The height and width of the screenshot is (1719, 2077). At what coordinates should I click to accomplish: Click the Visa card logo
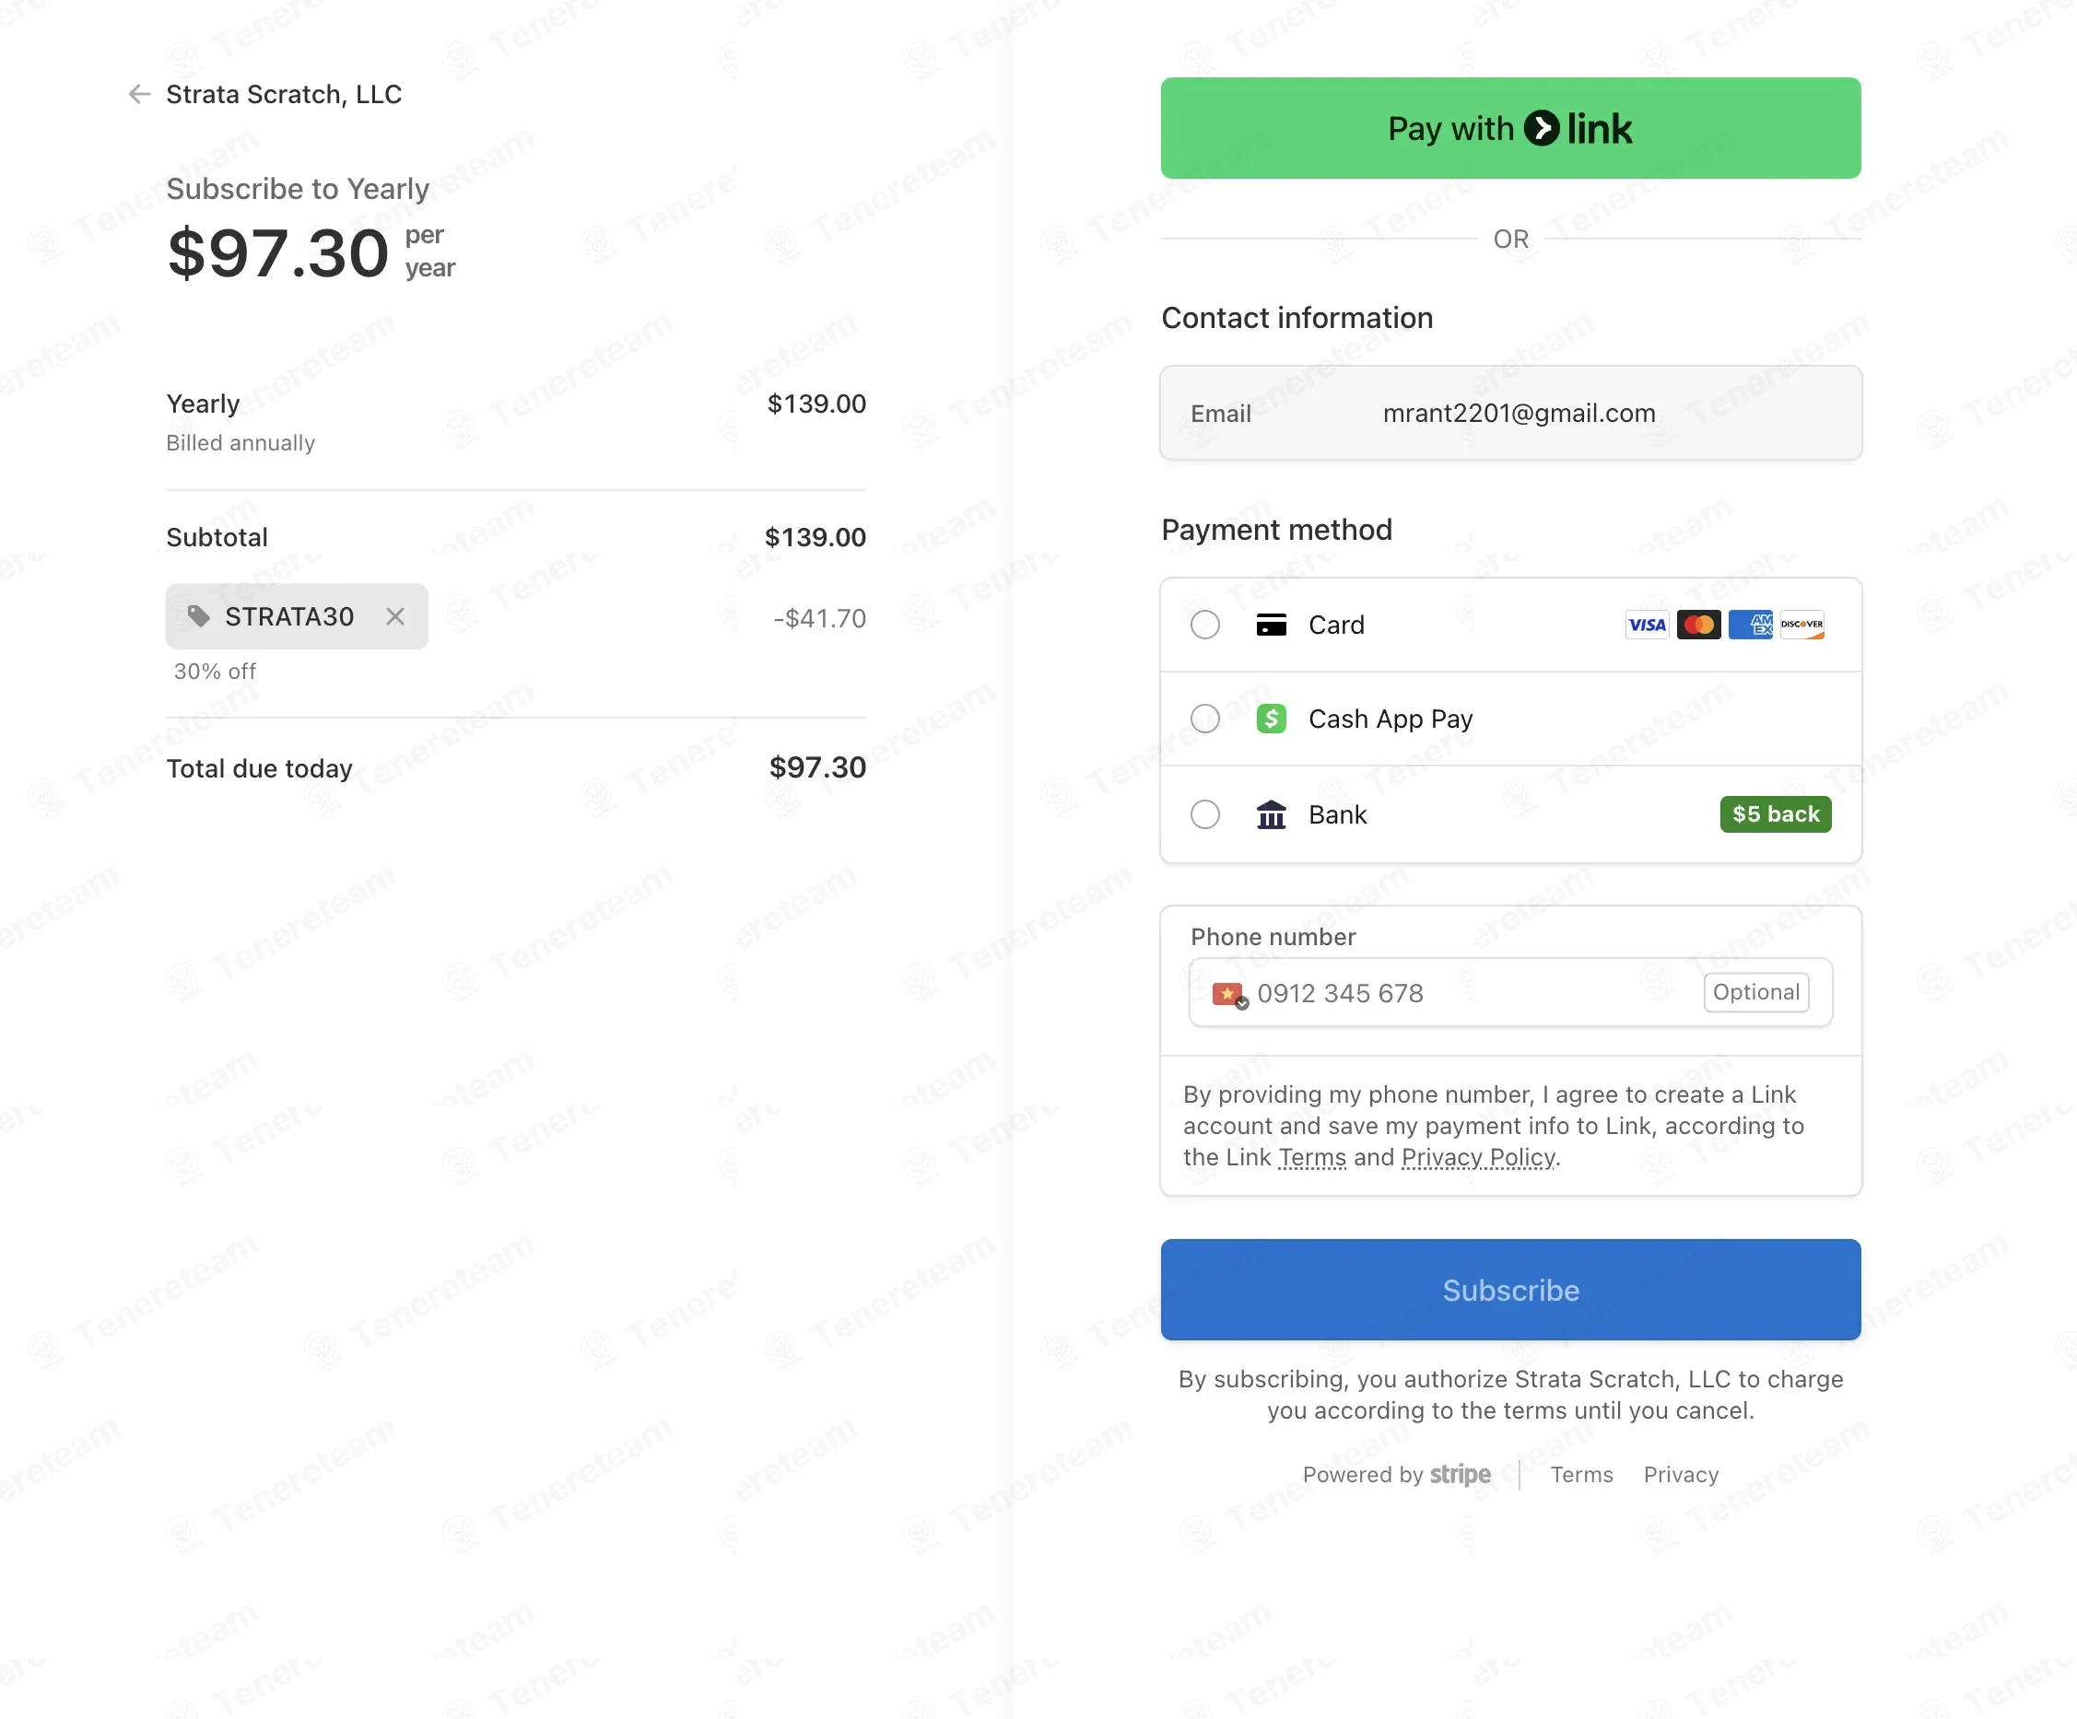(x=1647, y=625)
